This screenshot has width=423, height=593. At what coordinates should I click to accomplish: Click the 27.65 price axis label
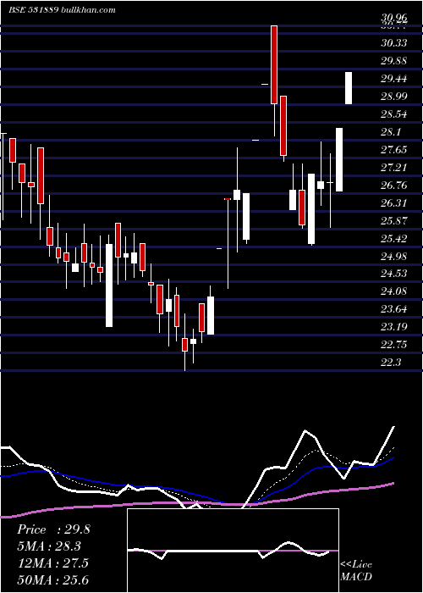(x=394, y=150)
